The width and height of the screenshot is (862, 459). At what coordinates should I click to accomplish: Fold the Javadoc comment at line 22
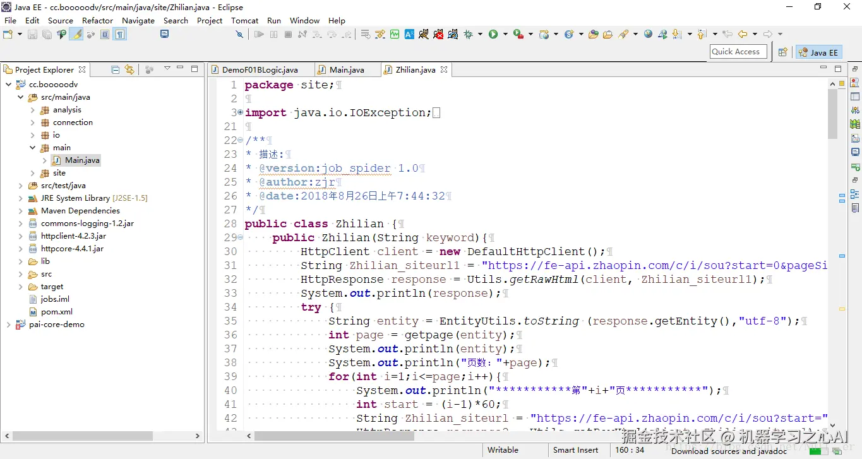[x=240, y=140]
